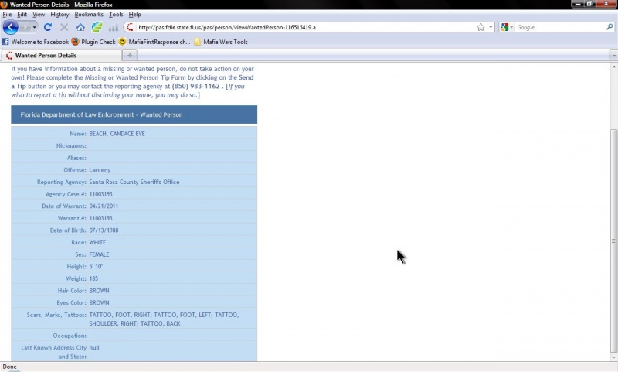Click the Done status bar text

9,367
